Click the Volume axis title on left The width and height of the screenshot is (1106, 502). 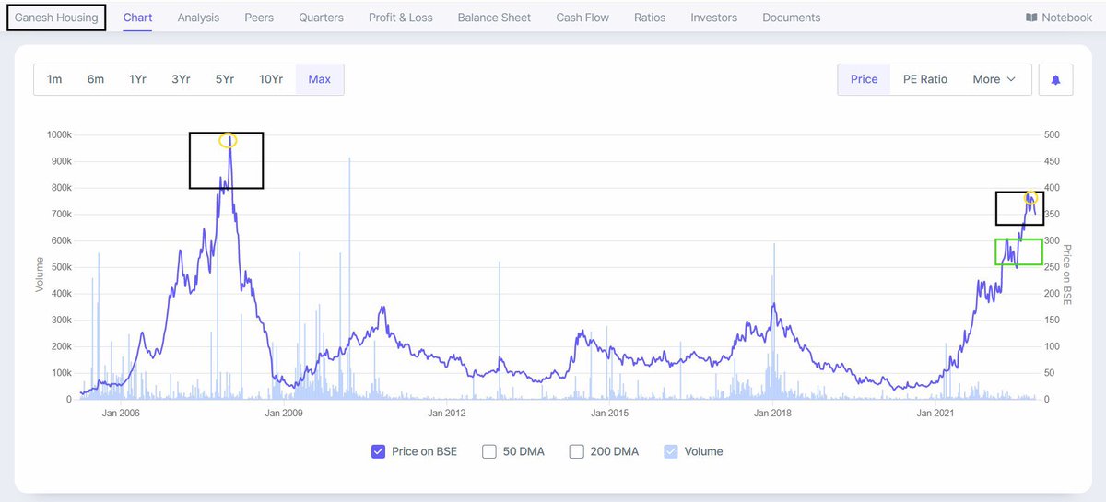tap(40, 274)
